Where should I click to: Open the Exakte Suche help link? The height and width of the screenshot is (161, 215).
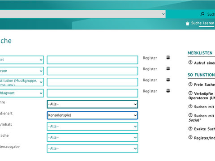point(205,129)
